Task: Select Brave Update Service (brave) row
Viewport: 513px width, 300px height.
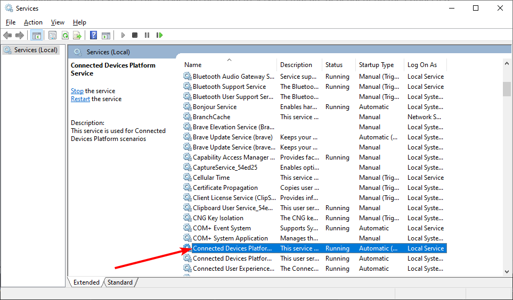Action: click(x=314, y=137)
